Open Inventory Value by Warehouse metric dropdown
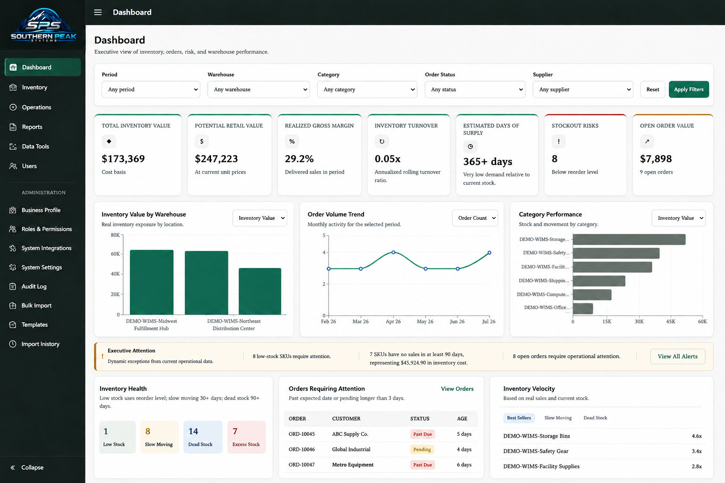 point(260,218)
